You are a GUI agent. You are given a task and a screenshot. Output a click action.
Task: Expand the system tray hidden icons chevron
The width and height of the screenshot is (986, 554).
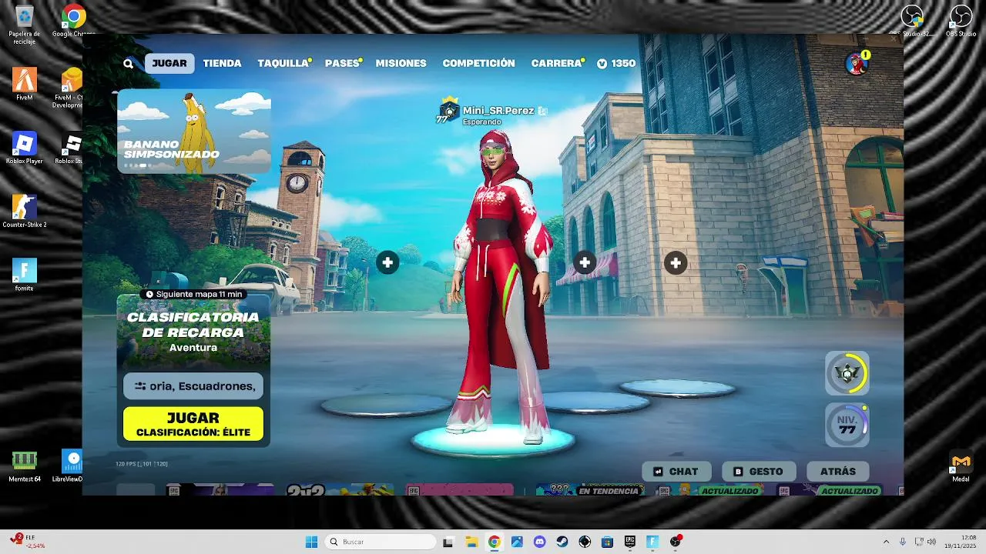coord(886,542)
